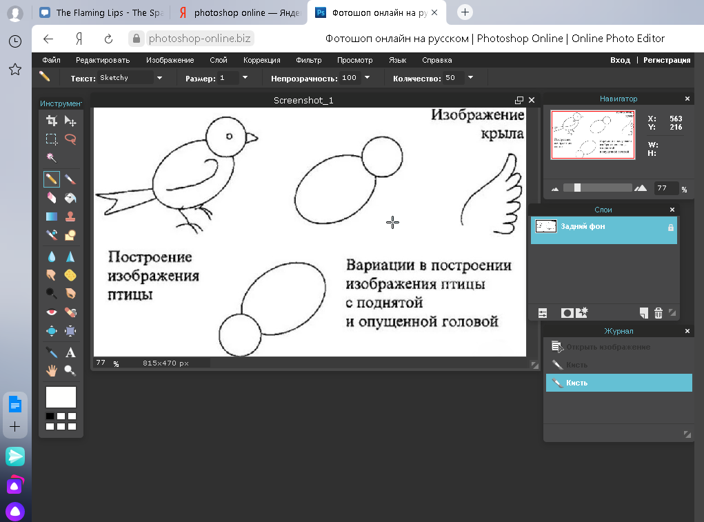This screenshot has width=704, height=522.
Task: Open the Фильтр menu
Action: [x=309, y=60]
